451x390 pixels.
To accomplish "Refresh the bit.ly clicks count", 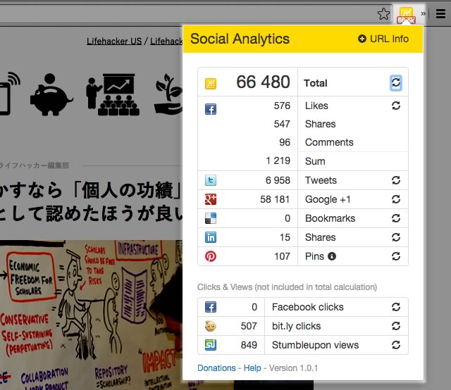I will [396, 326].
